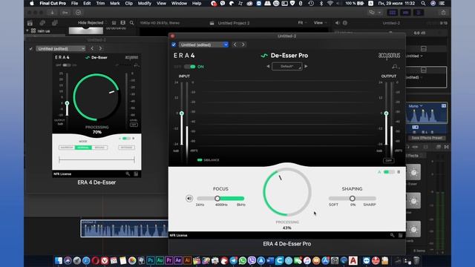This screenshot has height=267, width=475.
Task: Click the list view icon in browser
Action: (114, 23)
